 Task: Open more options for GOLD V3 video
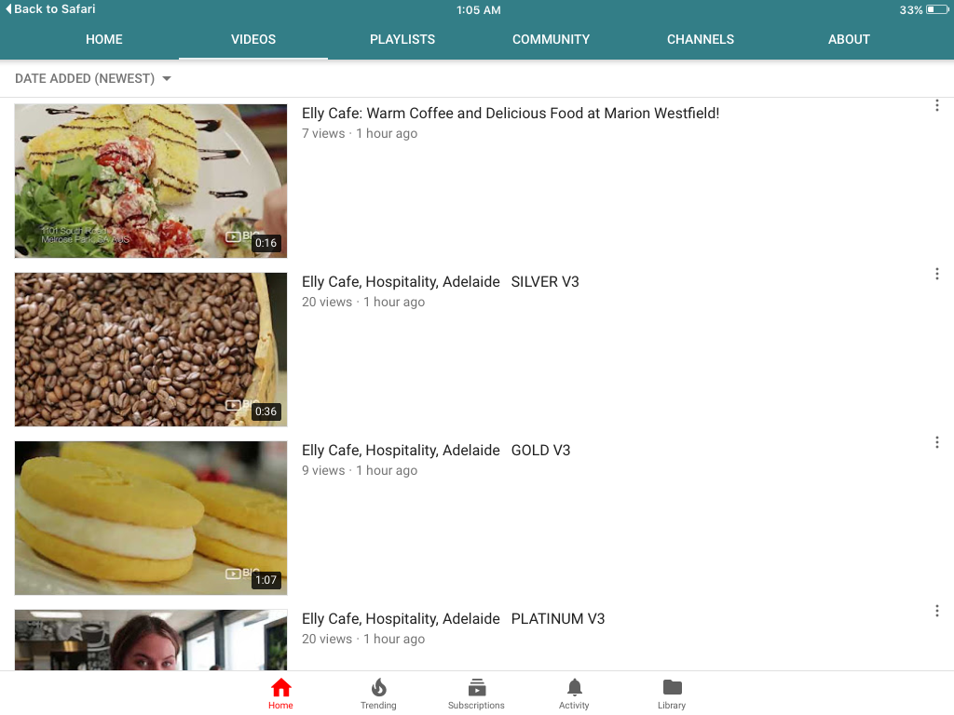[937, 442]
